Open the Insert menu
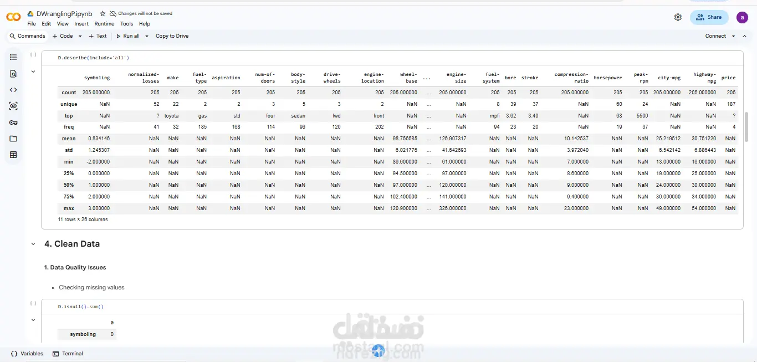This screenshot has height=362, width=757. (81, 24)
